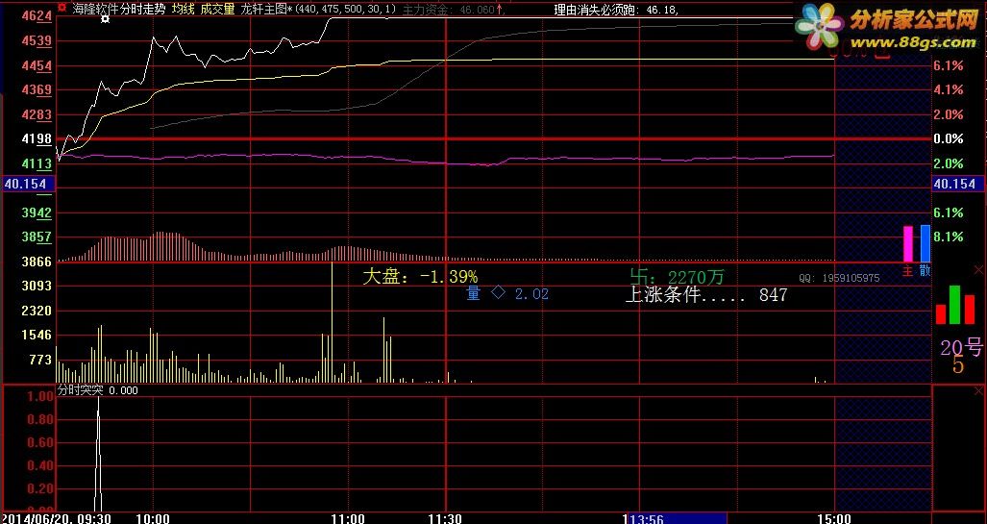Click the red up arrow after 主力资金 value
Viewport: 987px width, 524px height.
coord(500,9)
